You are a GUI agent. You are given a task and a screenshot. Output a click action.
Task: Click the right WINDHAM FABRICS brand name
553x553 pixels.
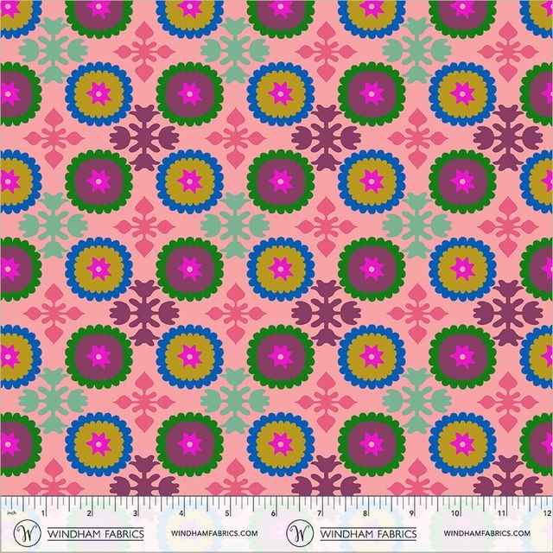coord(368,534)
